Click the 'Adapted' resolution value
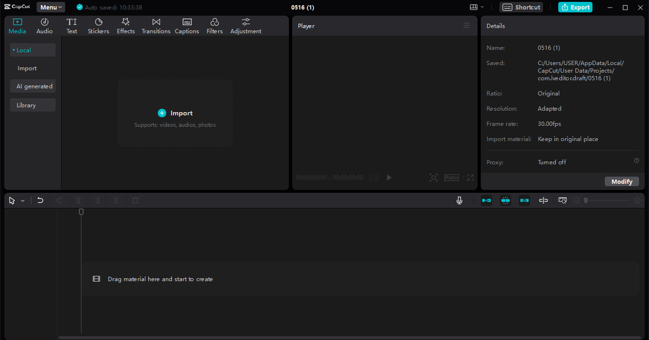Image resolution: width=649 pixels, height=340 pixels. [550, 109]
